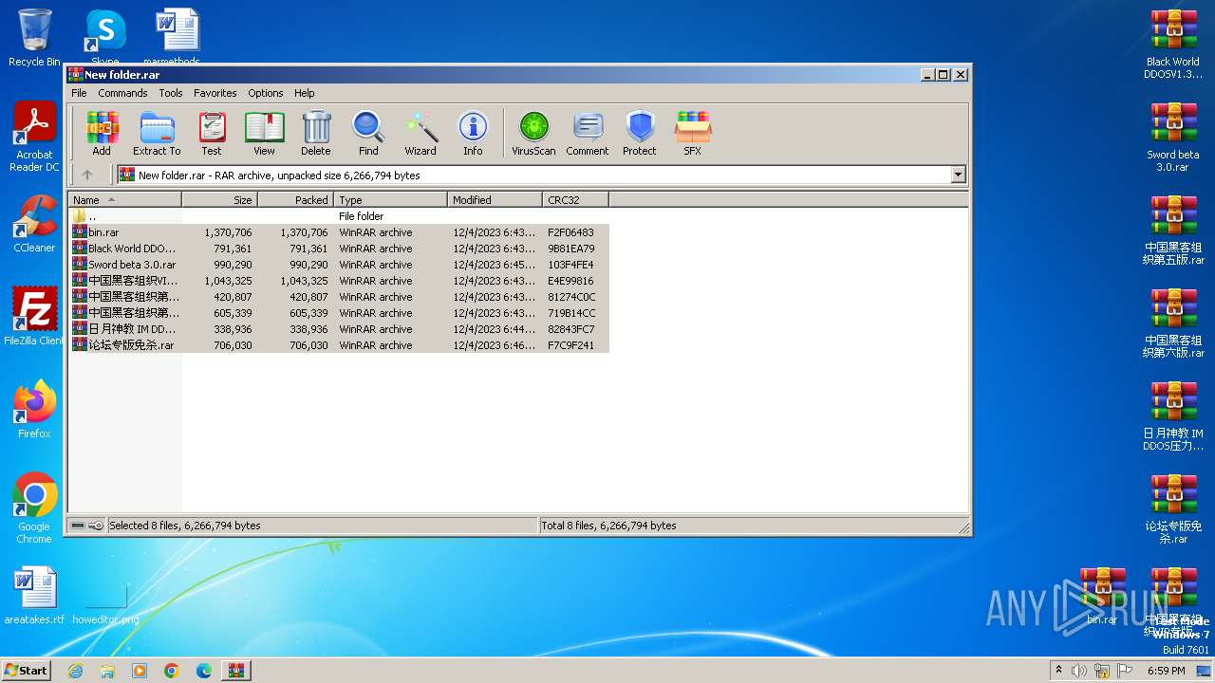Go up one folder level arrow

(x=87, y=175)
